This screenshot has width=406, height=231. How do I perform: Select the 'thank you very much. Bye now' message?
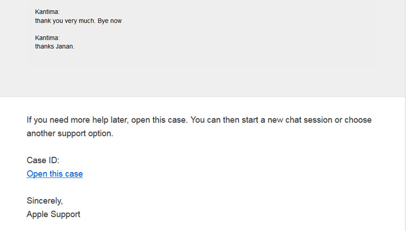click(78, 21)
